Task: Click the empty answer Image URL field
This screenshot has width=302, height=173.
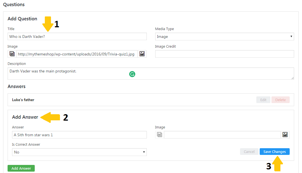Action: [222, 135]
